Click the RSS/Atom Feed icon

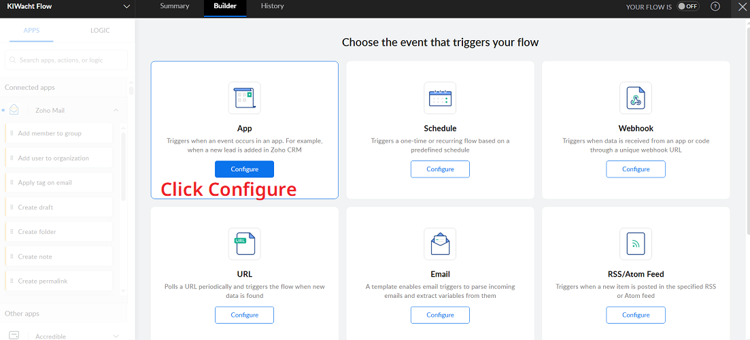pos(636,243)
